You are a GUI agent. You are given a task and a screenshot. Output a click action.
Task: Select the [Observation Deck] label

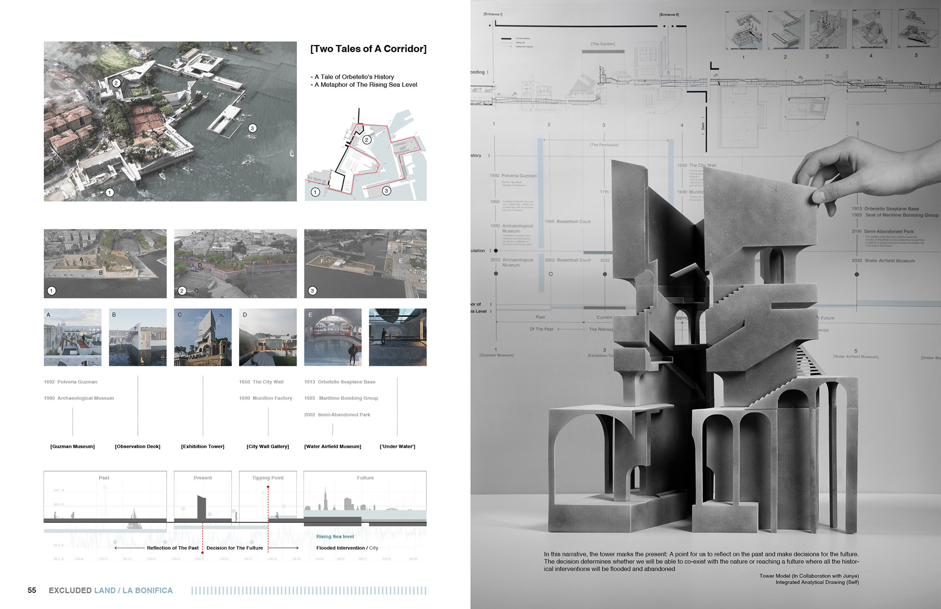click(x=138, y=446)
